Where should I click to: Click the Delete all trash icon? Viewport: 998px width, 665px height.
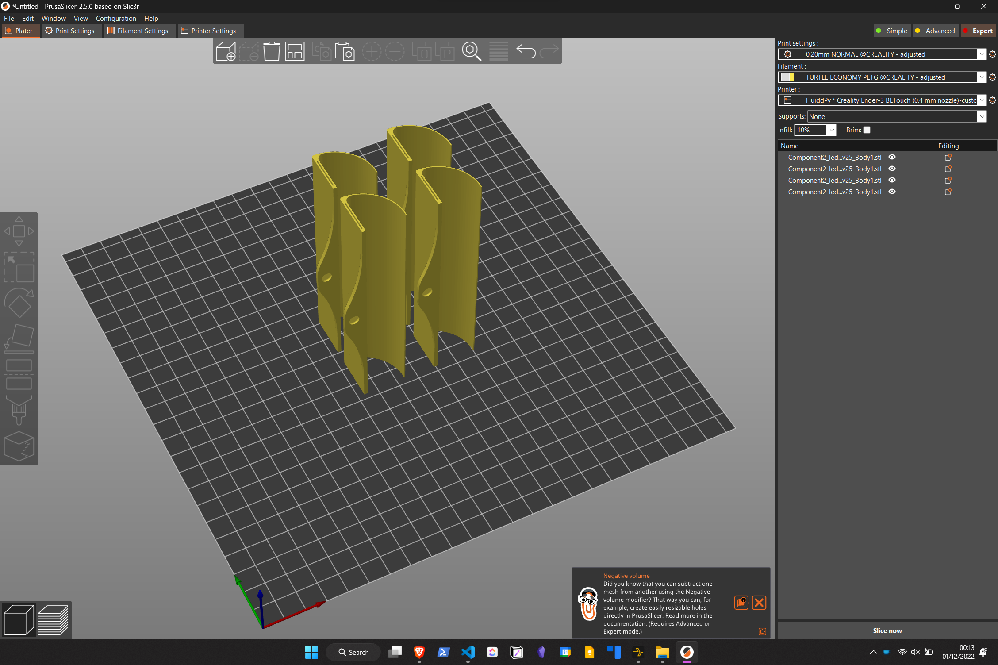pos(272,52)
